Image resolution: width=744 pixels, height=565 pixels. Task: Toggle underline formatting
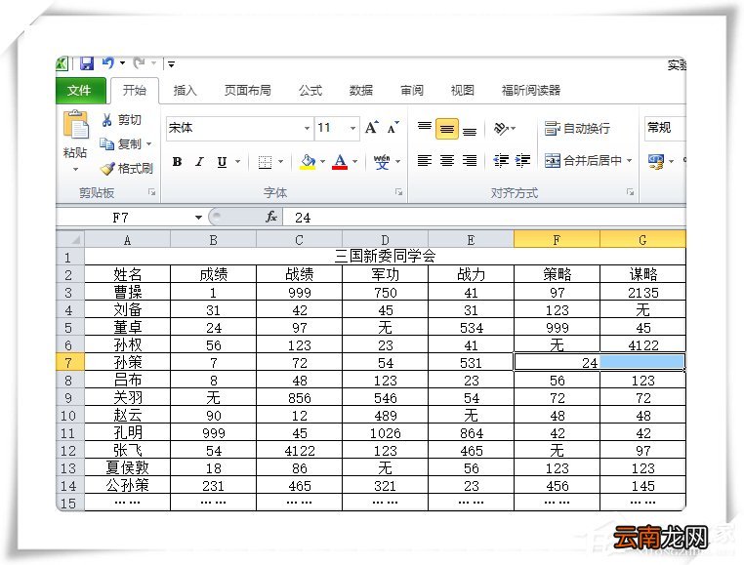tap(222, 162)
